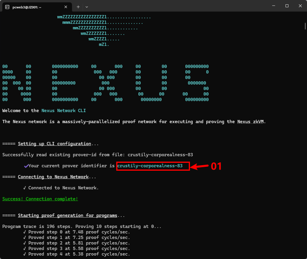Click 'Setting up CLI configuration' heading
307x259 pixels.
pyautogui.click(x=54, y=144)
